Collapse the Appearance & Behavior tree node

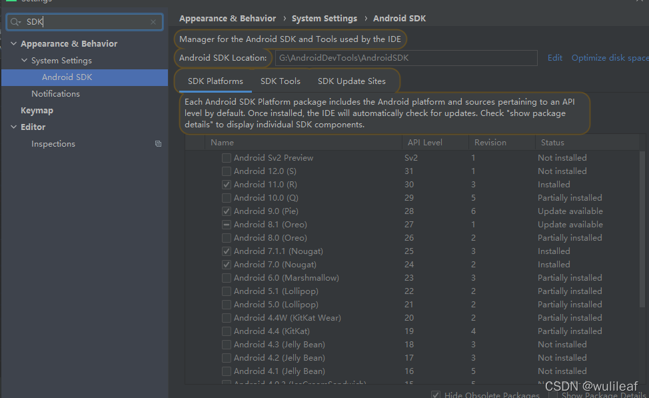[14, 44]
